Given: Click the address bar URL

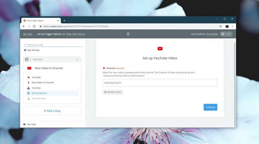Looking at the screenshot, I should coord(76,26).
